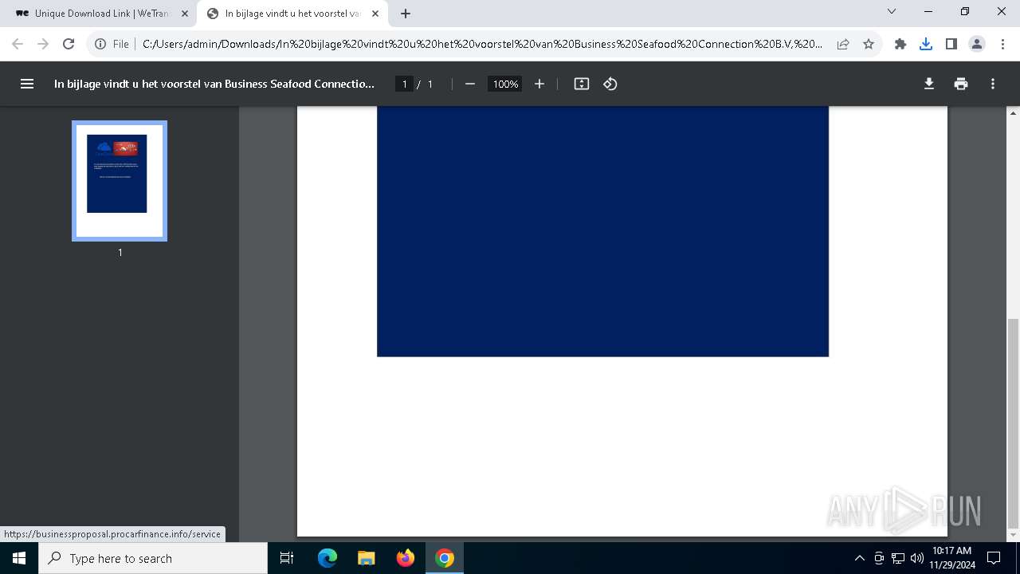
Task: Click the fit to page icon
Action: [x=582, y=84]
